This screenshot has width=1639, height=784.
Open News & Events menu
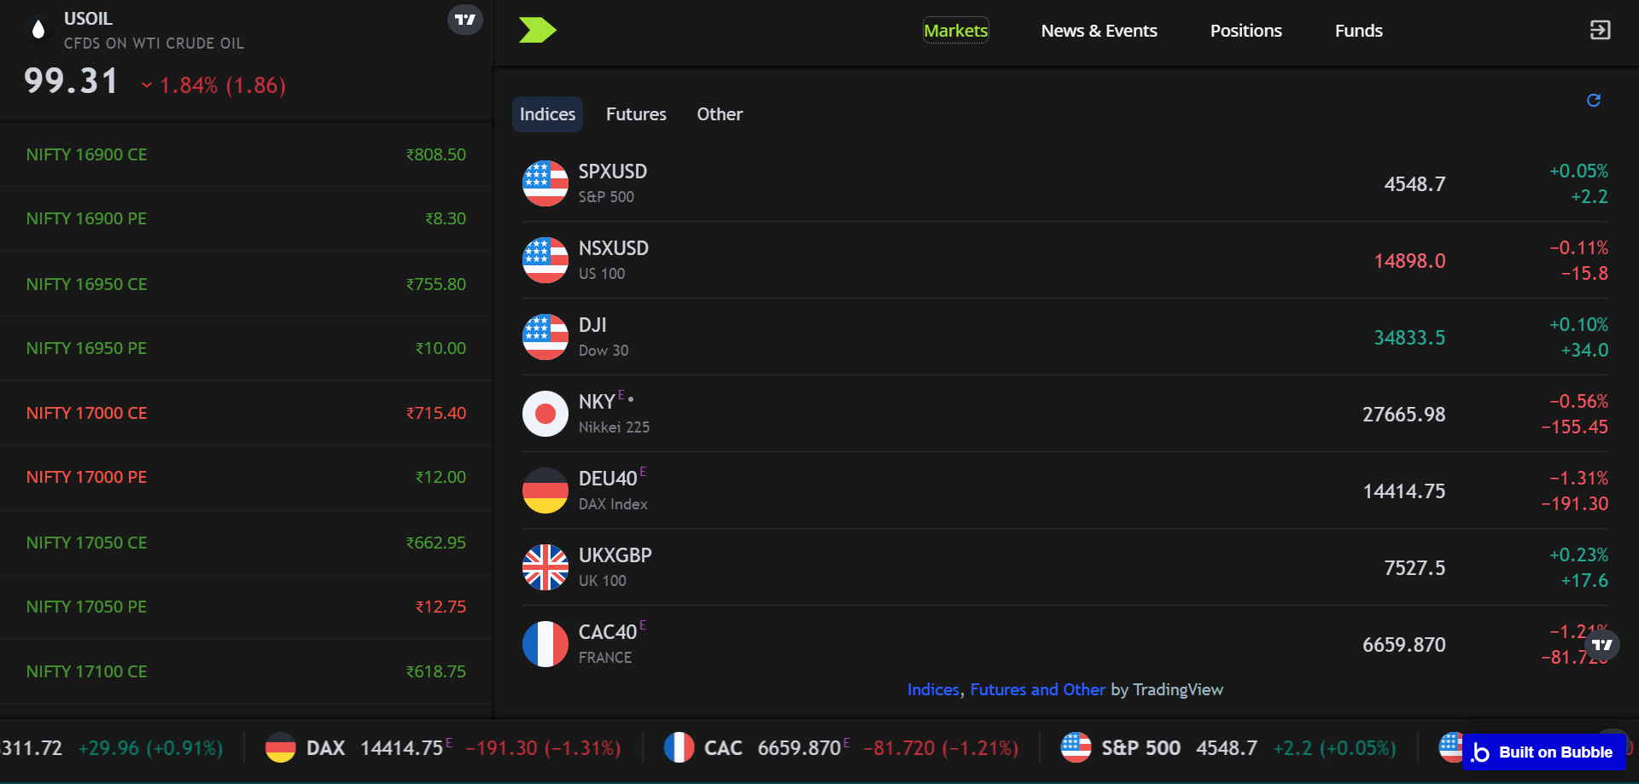1099,31
